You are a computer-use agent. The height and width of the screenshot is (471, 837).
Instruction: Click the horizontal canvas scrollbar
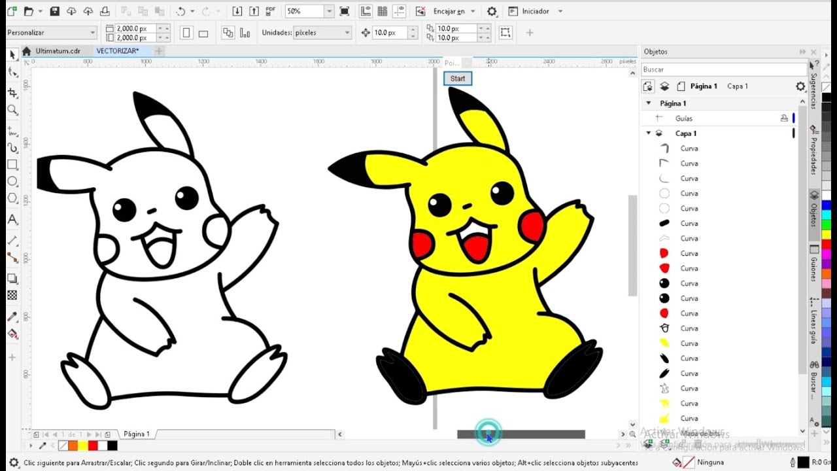521,434
